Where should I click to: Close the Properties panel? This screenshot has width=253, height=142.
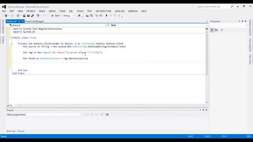click(x=245, y=21)
